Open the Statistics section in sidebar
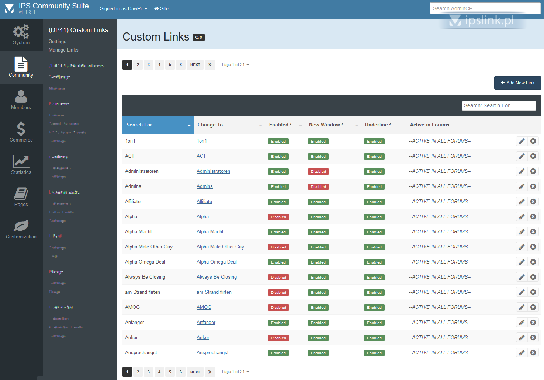Image resolution: width=544 pixels, height=380 pixels. coord(21,165)
